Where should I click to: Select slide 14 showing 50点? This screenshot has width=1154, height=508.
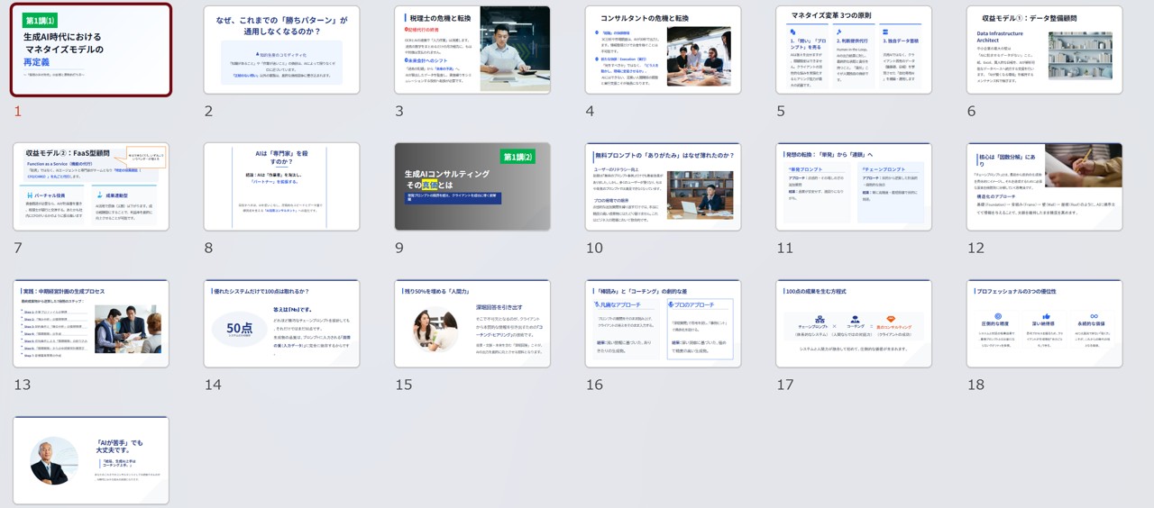(281, 323)
